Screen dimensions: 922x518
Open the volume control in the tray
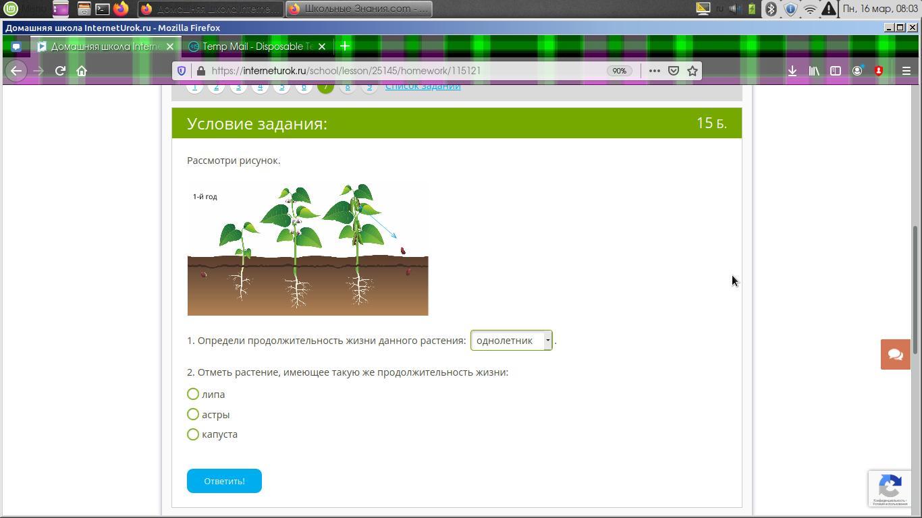pos(735,9)
